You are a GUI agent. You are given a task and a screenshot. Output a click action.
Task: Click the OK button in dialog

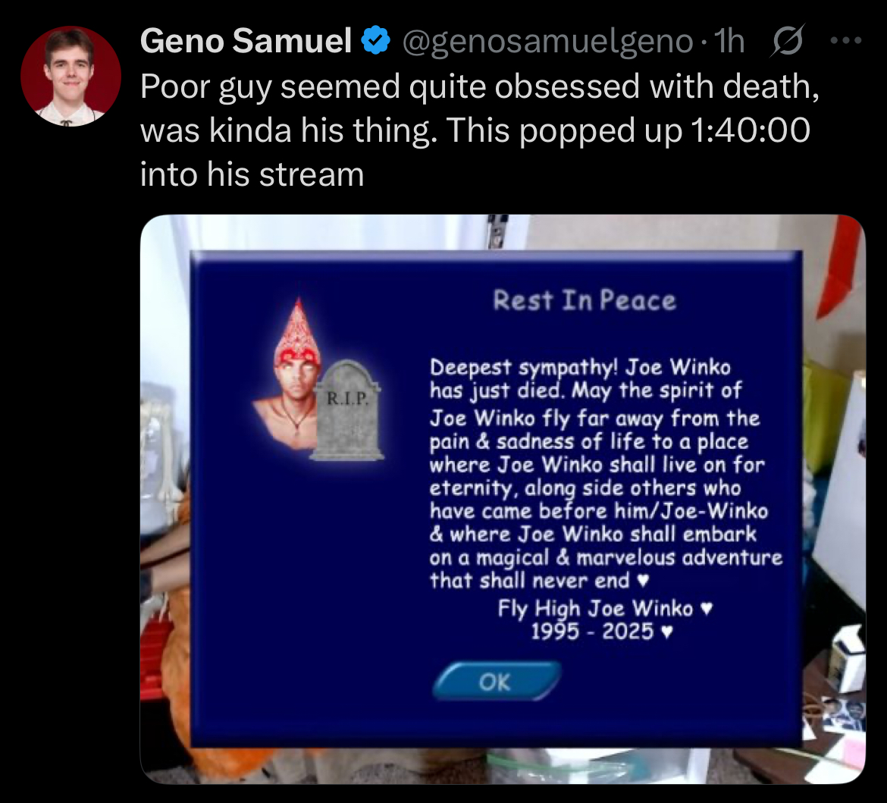click(497, 682)
